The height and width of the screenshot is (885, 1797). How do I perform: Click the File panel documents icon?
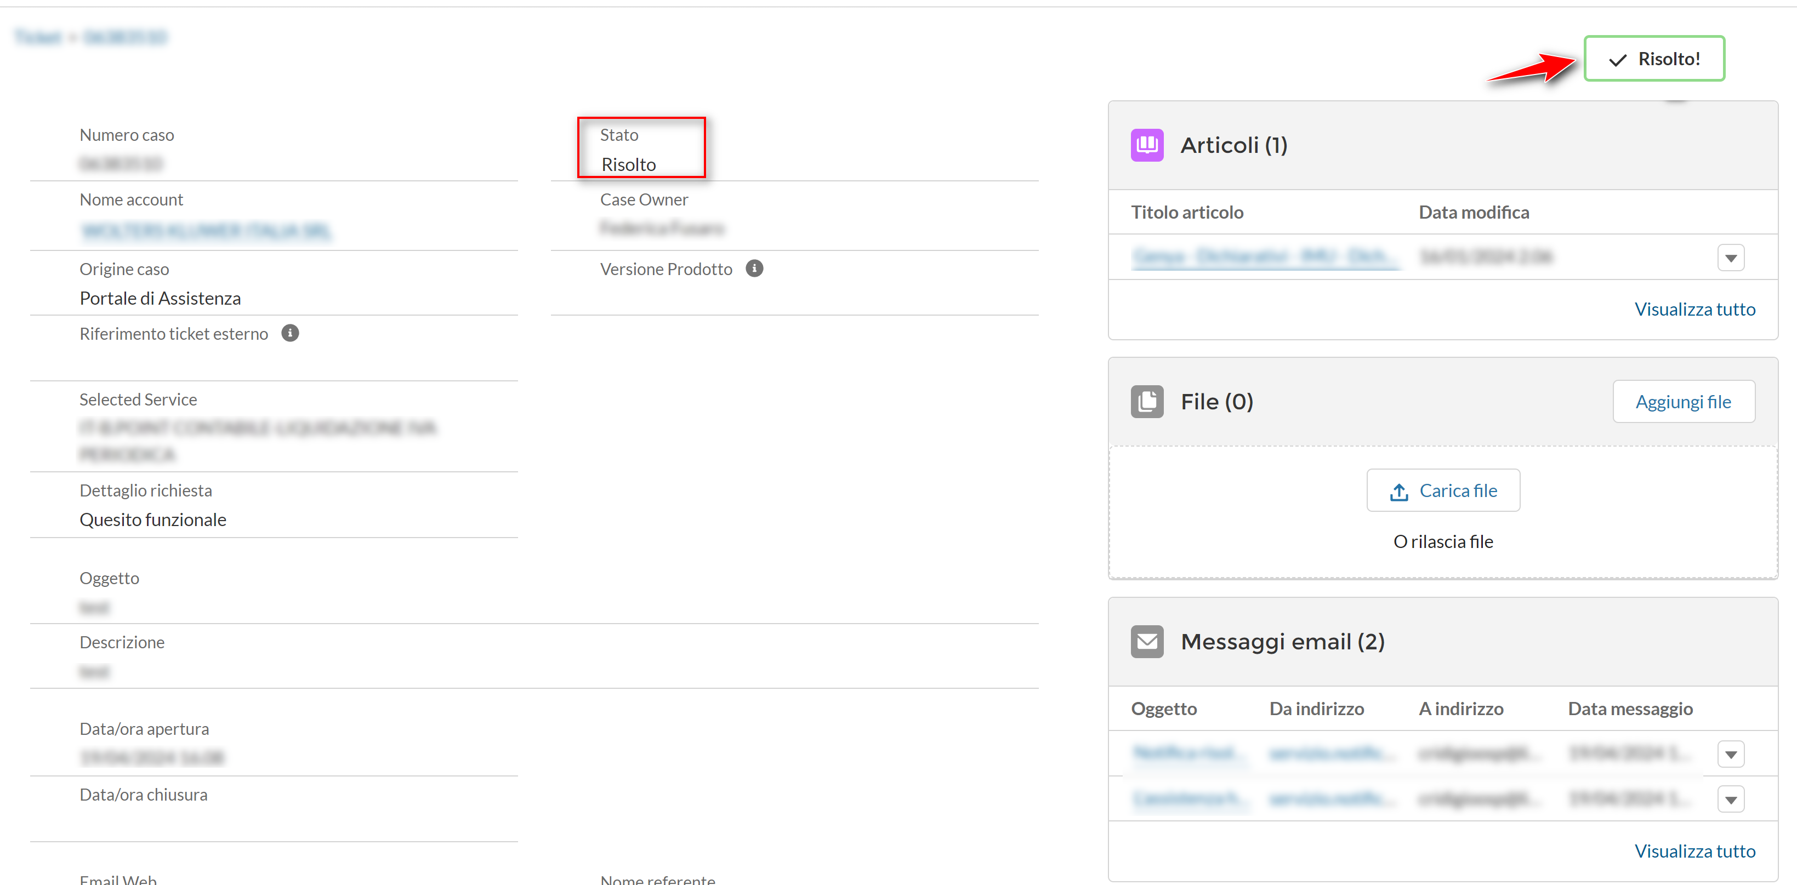click(1147, 402)
